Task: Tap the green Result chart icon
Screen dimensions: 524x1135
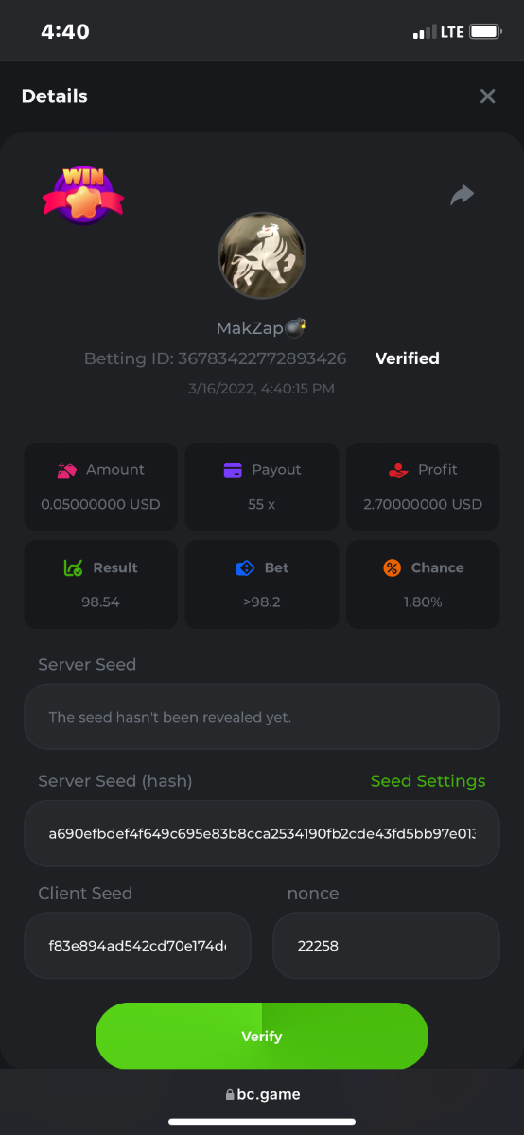Action: [x=73, y=568]
